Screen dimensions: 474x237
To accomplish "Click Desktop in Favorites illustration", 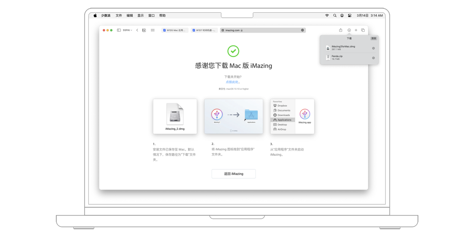I will 280,124.
